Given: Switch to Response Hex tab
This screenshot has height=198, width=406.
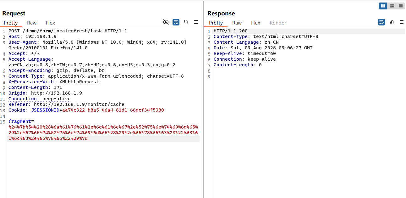Looking at the screenshot, I should click(255, 23).
